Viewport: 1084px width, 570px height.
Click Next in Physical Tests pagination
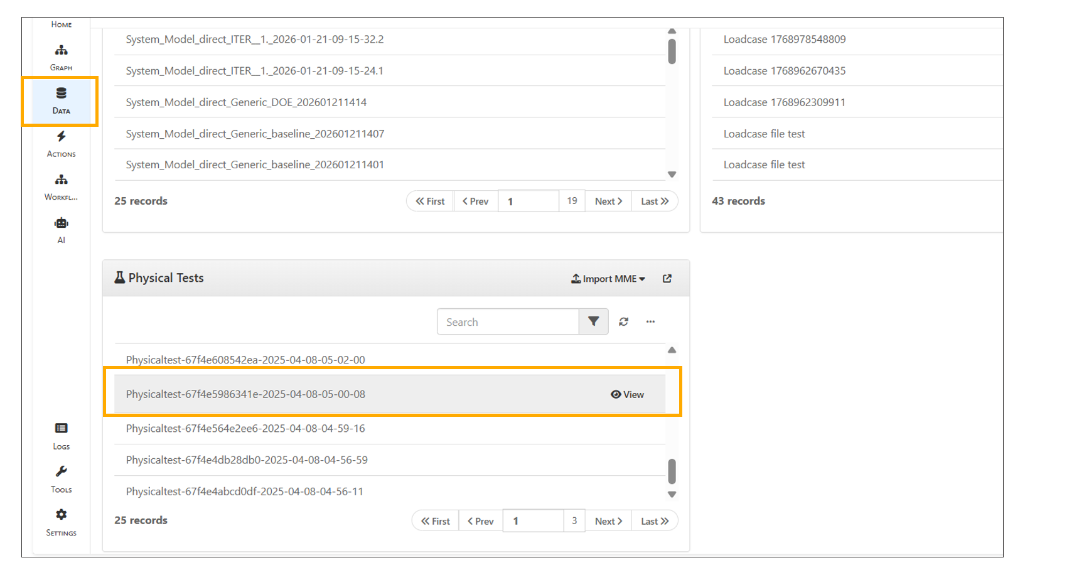(608, 521)
